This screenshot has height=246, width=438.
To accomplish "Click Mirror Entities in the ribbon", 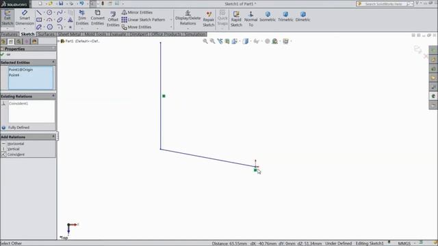I will click(137, 12).
